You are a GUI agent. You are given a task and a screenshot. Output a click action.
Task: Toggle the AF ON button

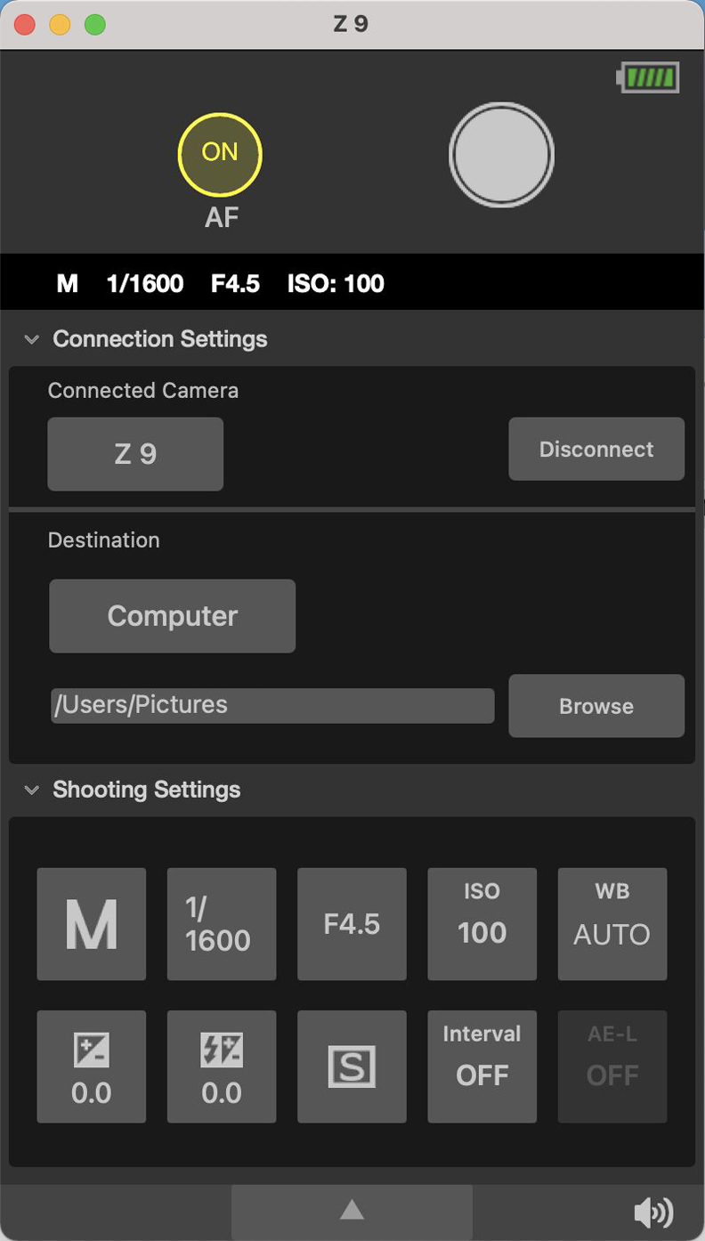pos(220,155)
